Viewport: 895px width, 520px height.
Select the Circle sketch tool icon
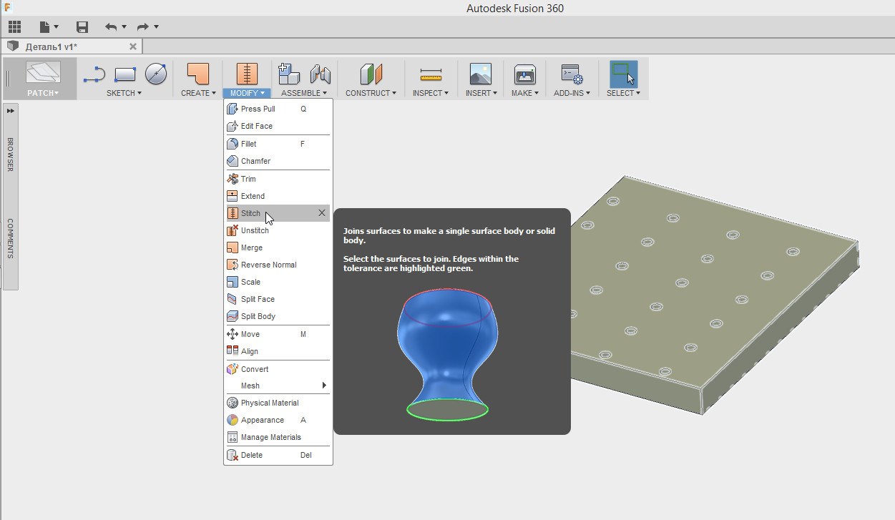pos(156,74)
